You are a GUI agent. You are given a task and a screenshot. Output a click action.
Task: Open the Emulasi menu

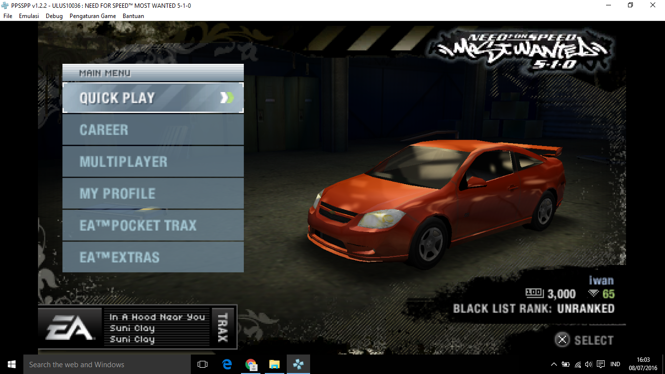[29, 16]
